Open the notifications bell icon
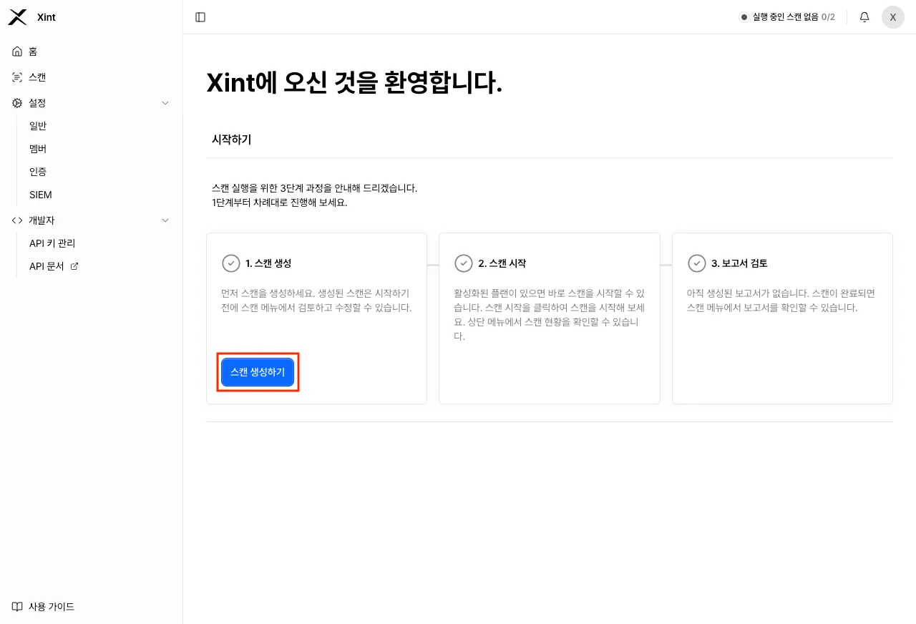 click(864, 16)
